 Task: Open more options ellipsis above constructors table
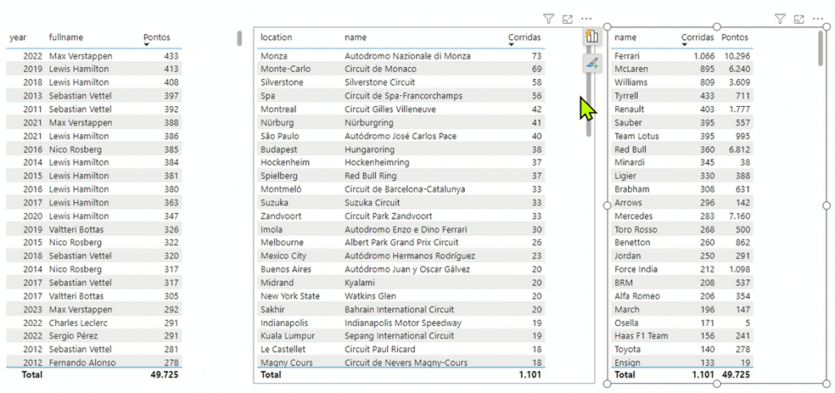[818, 18]
